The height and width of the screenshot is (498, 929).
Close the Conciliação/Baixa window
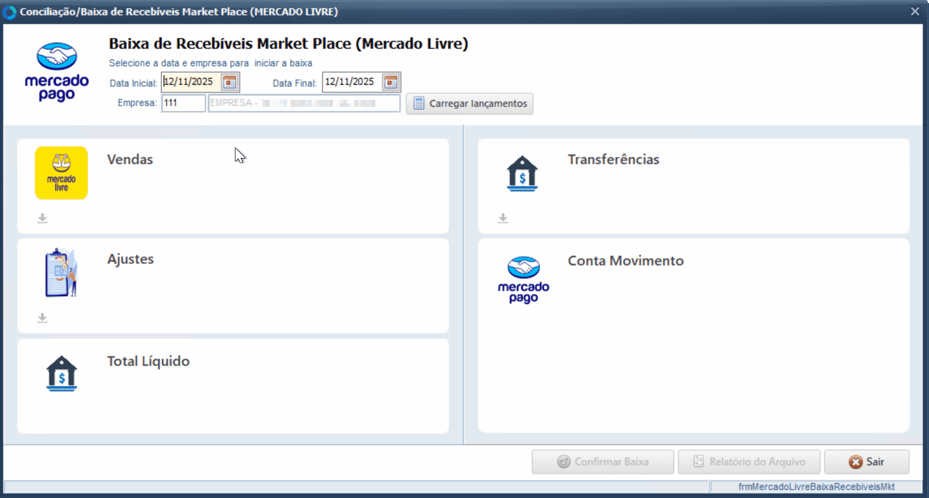(915, 12)
